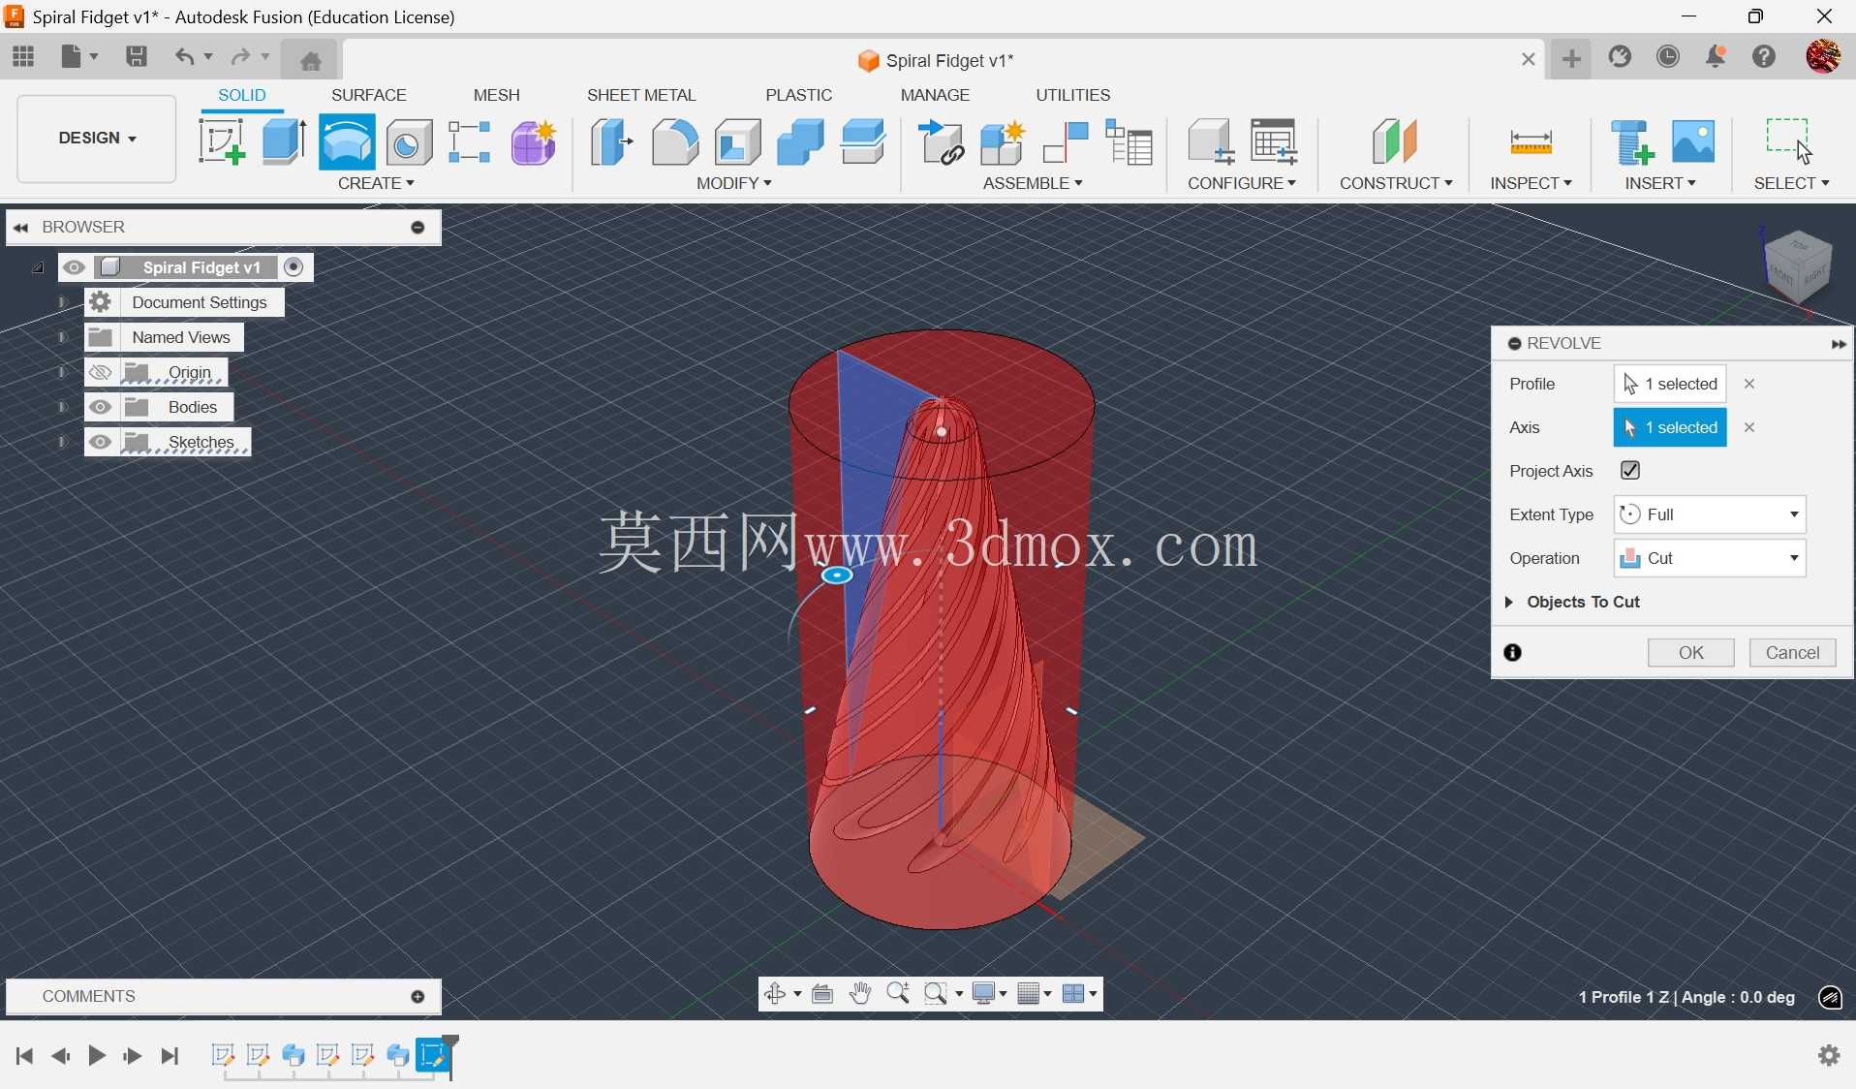
Task: Open the ASSEMBLE dropdown menu
Action: 1033,183
